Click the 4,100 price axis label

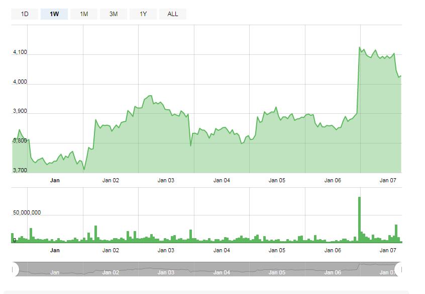pyautogui.click(x=20, y=52)
